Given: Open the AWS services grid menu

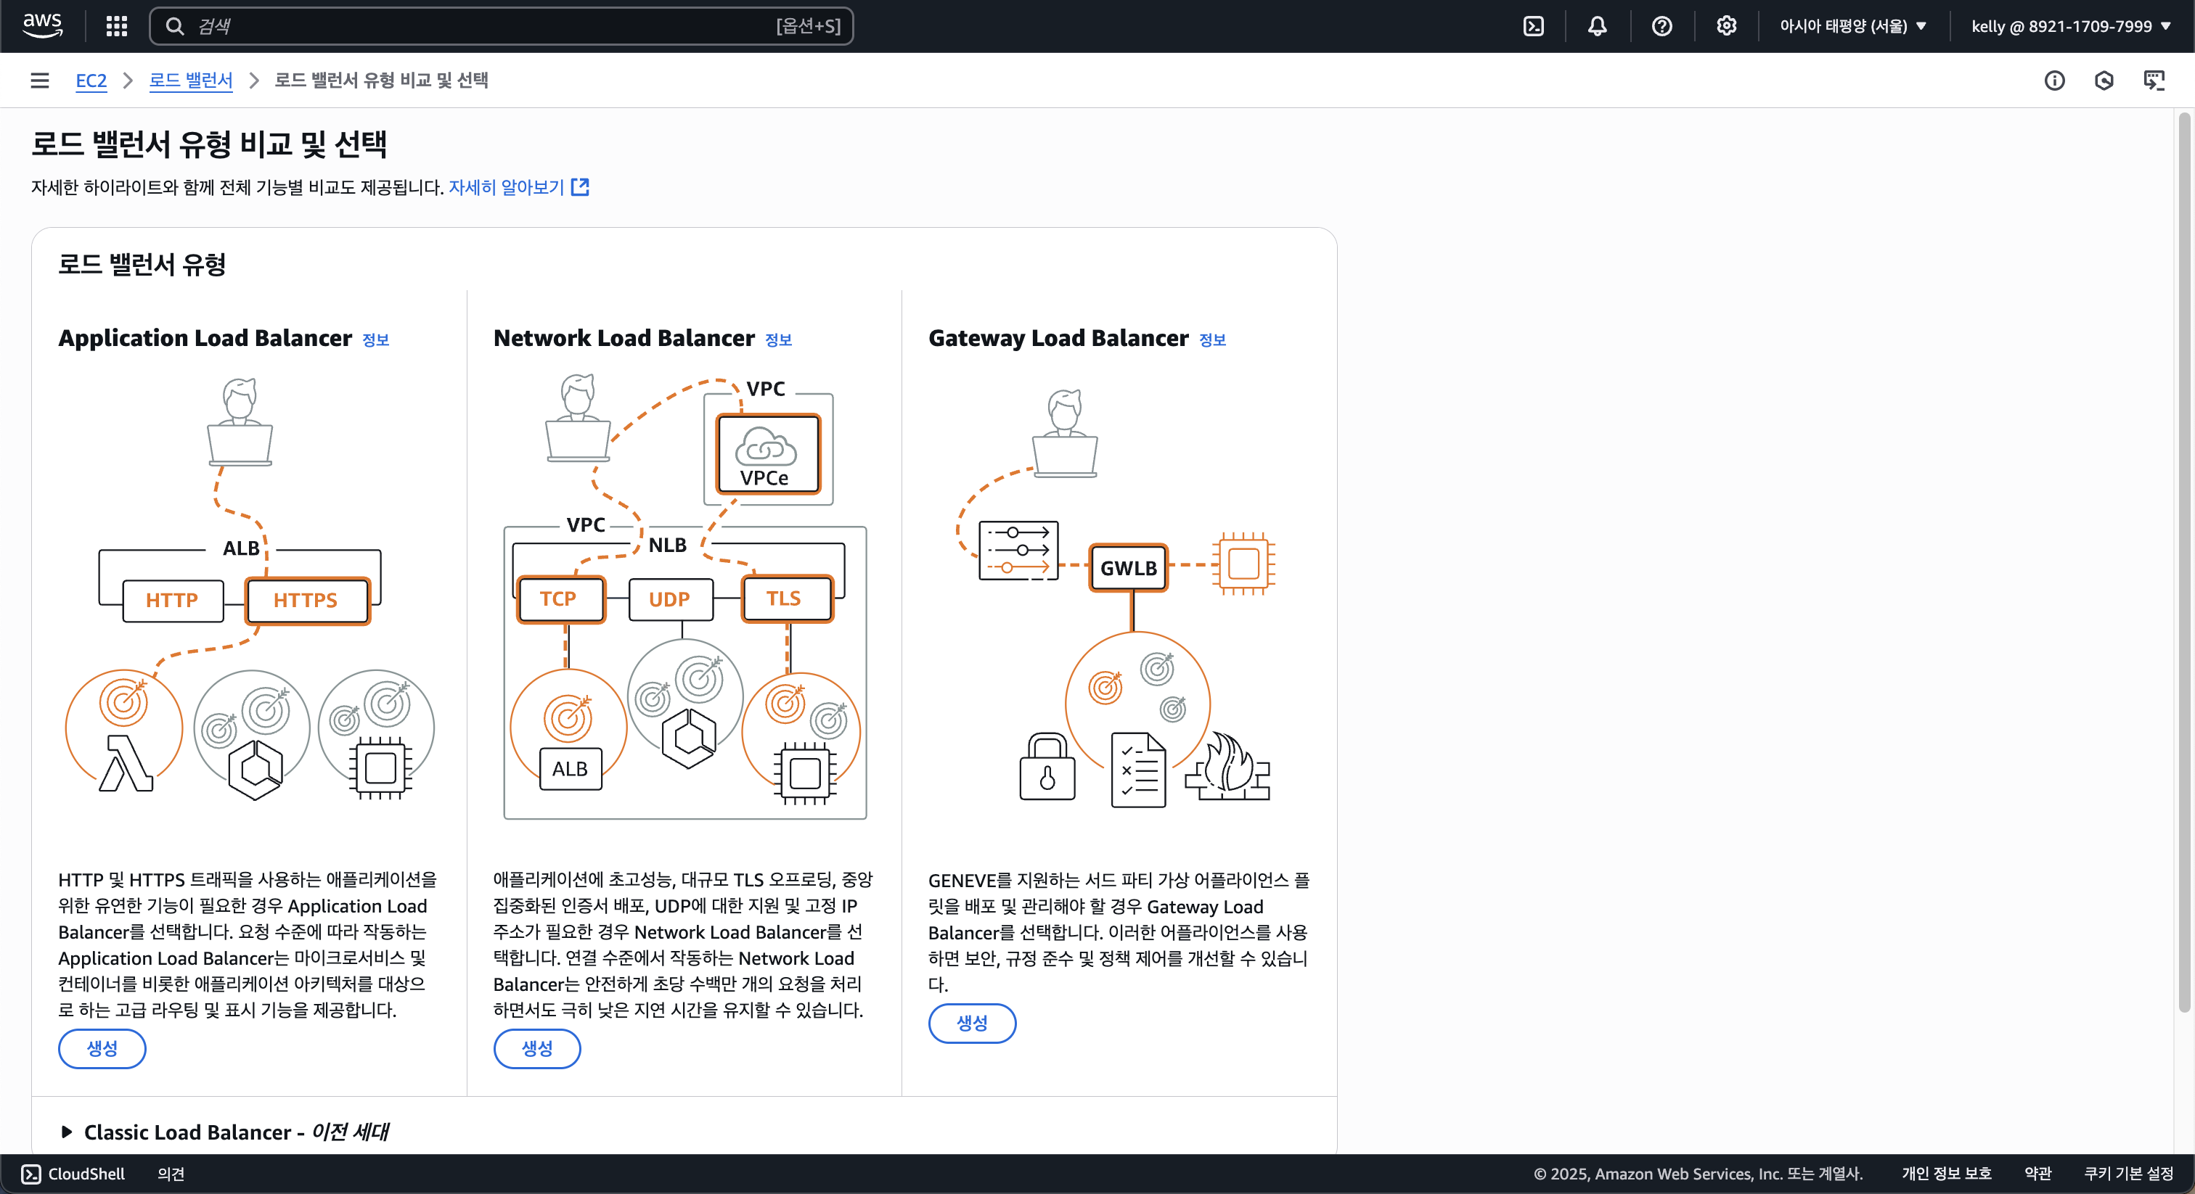Looking at the screenshot, I should 117,25.
